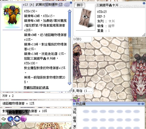This screenshot has height=129, width=146.
Task: Select the card slot icon in armor slots row
Action: click(3, 119)
